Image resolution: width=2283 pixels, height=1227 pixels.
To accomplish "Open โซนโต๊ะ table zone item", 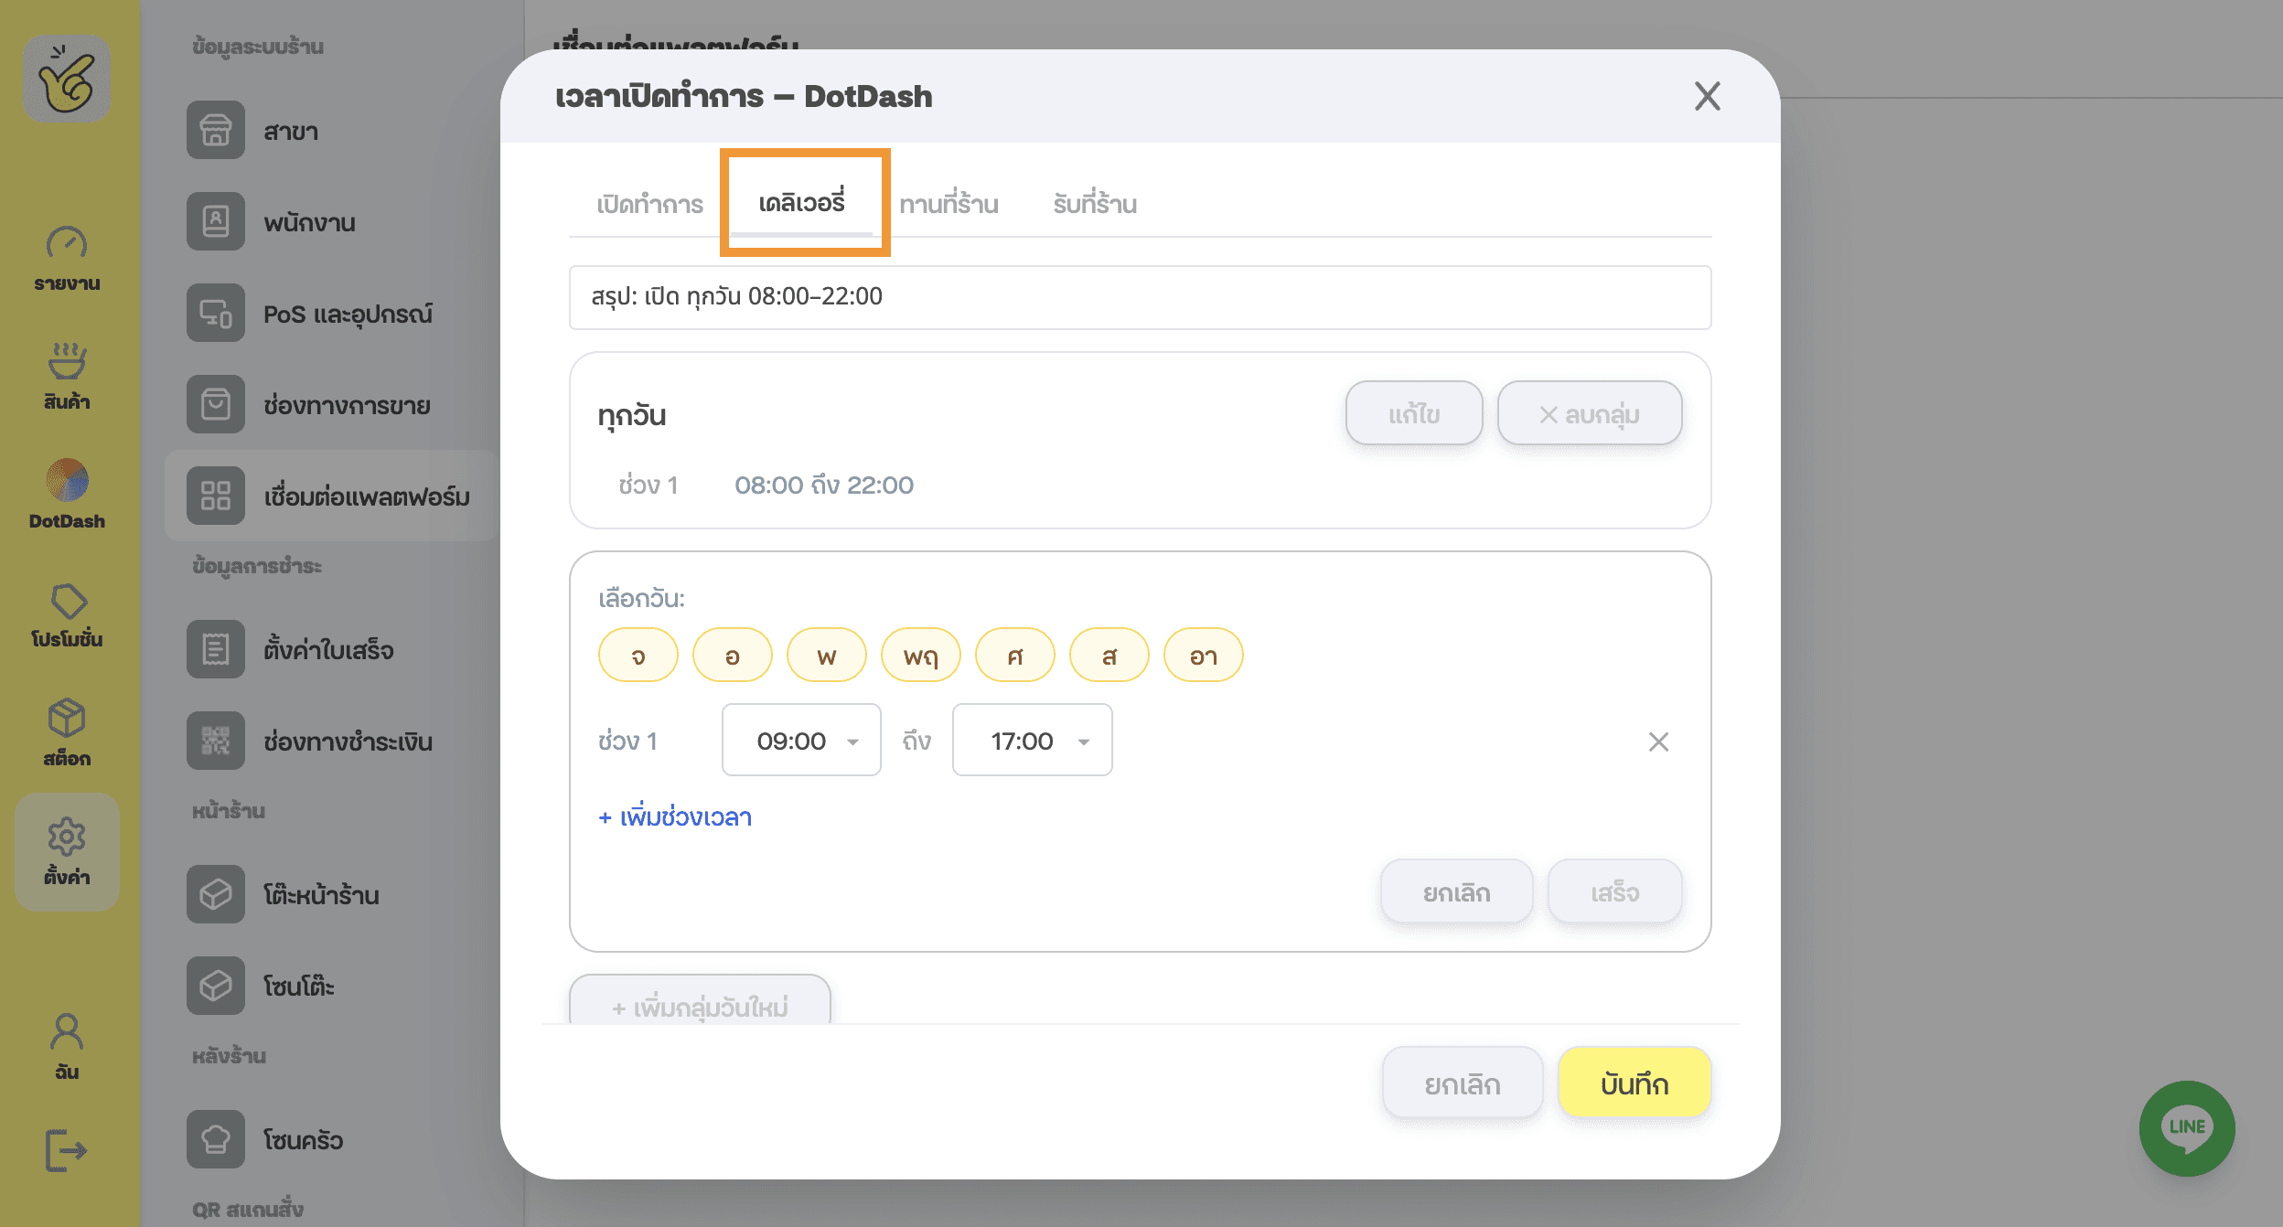I will 330,987.
